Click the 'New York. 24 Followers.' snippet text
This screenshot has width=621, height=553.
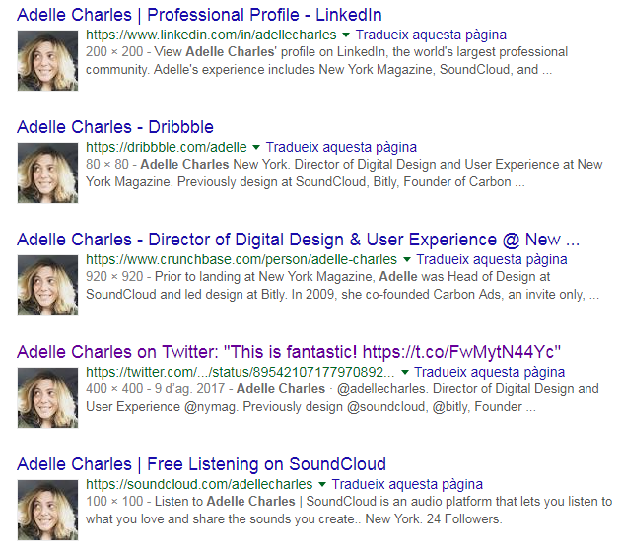[434, 518]
